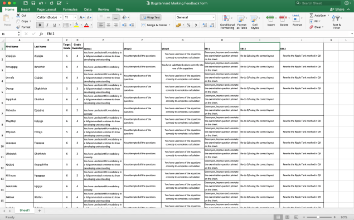This screenshot has width=354, height=220.
Task: Switch to the Insert tab
Action: [x=26, y=9]
